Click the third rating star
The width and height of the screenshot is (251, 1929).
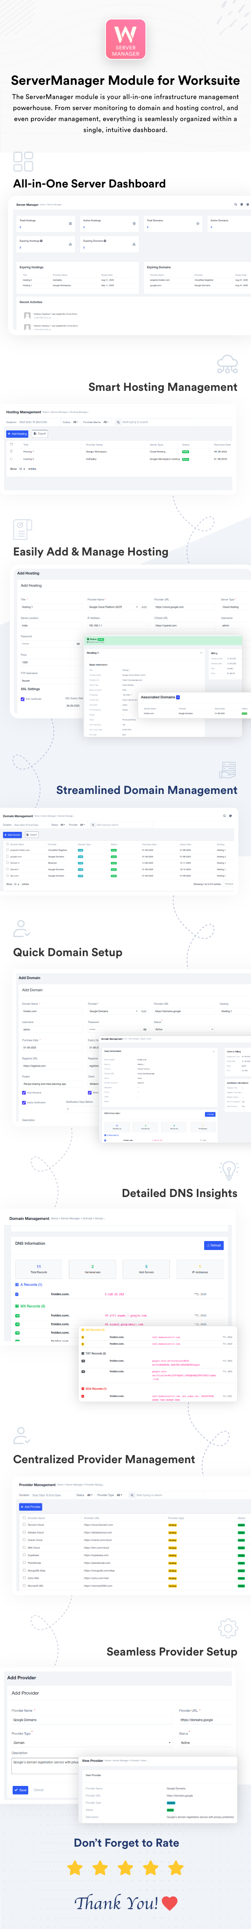point(125,1868)
